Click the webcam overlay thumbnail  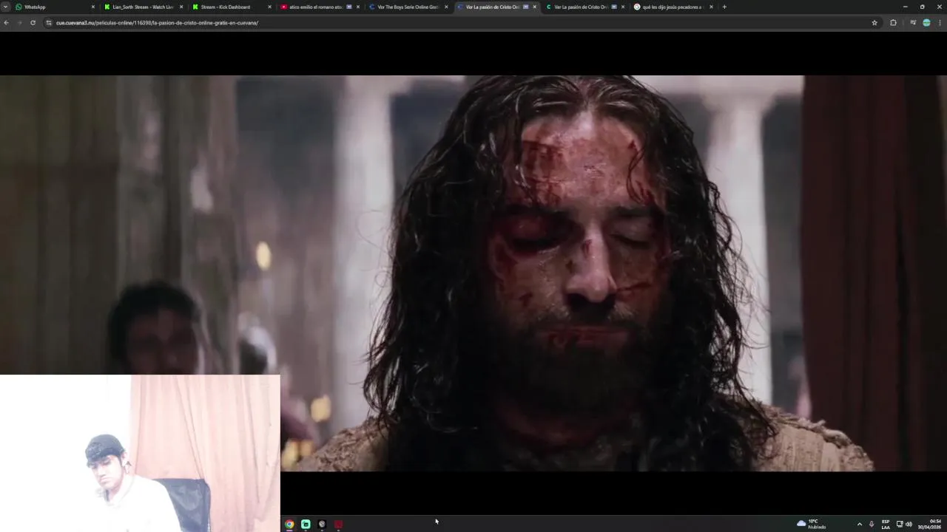coord(140,453)
